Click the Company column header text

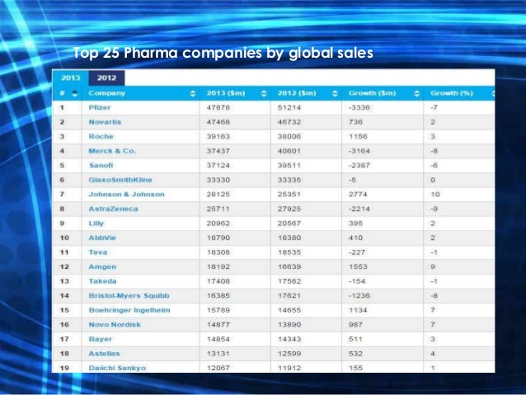pyautogui.click(x=106, y=93)
